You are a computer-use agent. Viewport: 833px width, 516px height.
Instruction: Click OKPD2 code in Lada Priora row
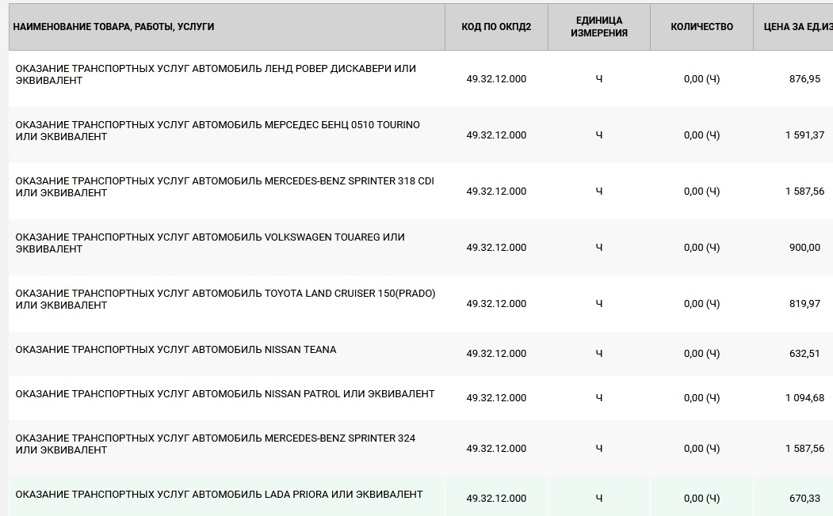coord(496,499)
